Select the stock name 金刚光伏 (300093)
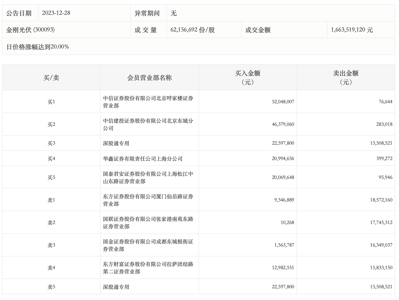Viewport: 399px width, 300px height. coord(30,30)
